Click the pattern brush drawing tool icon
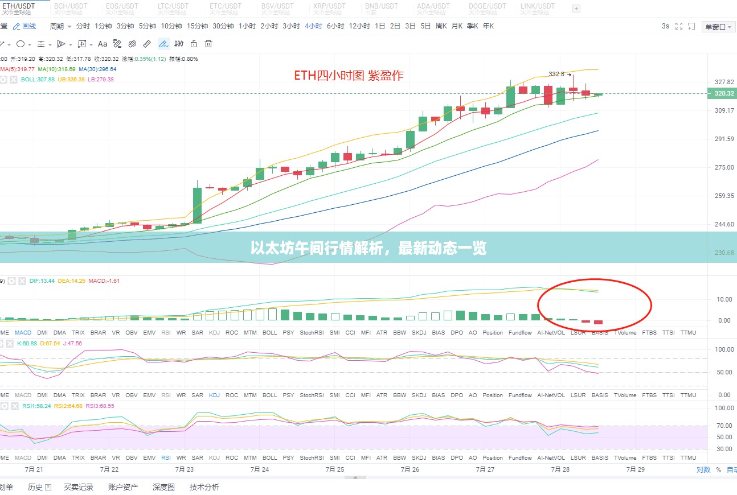The height and width of the screenshot is (495, 737). click(117, 44)
